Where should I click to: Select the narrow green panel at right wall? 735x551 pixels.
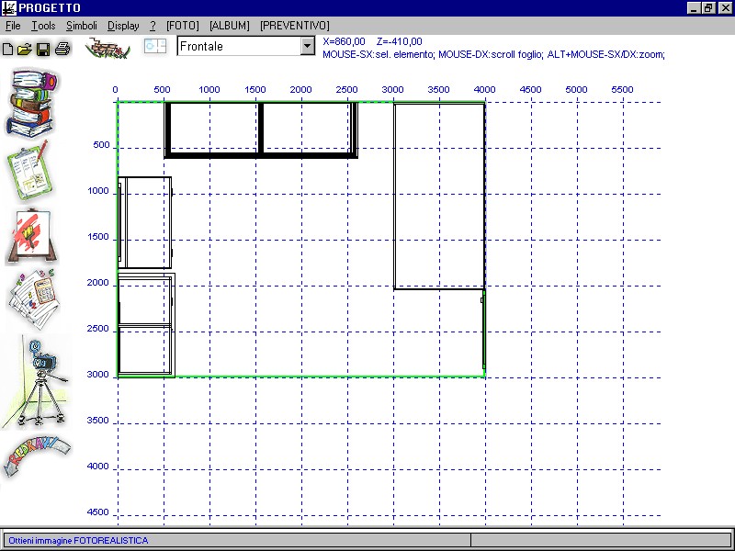tap(484, 330)
